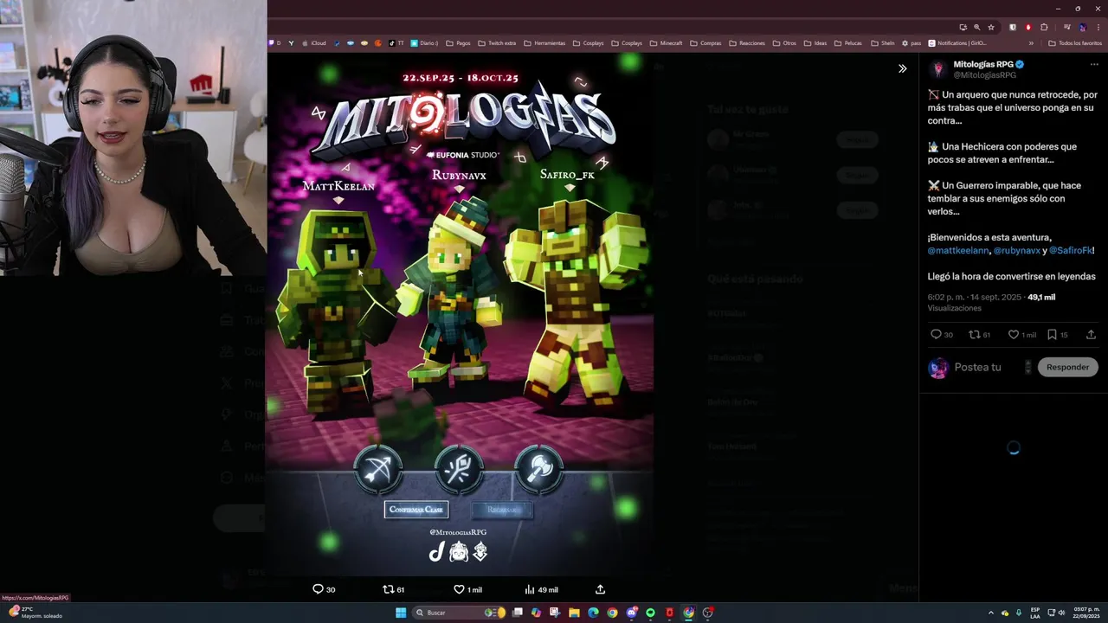Open the ESP LAA language switcher

point(1035,613)
